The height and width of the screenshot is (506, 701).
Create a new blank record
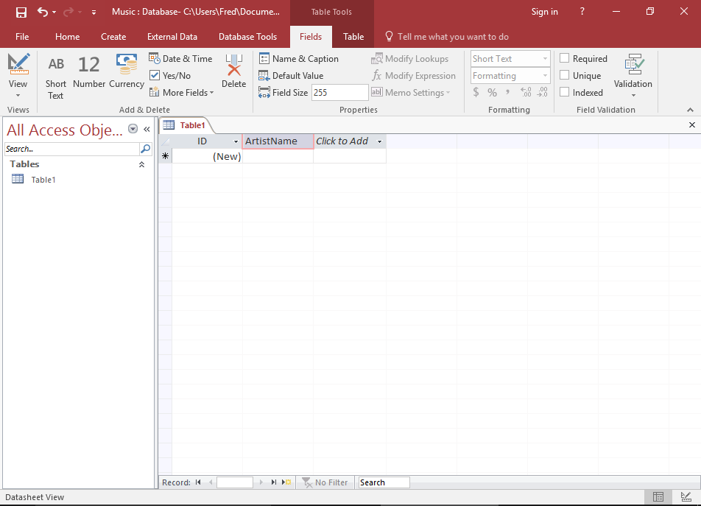[x=286, y=482]
